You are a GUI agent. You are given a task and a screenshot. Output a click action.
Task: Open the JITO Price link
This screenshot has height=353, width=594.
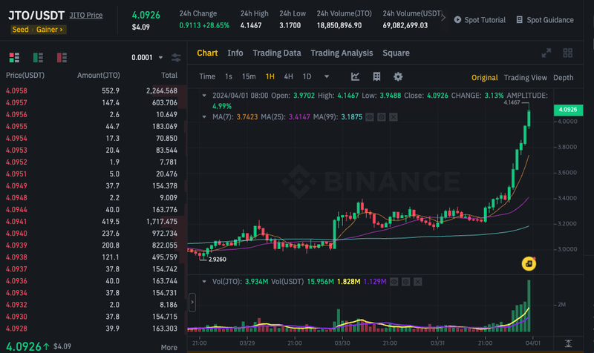tap(86, 15)
